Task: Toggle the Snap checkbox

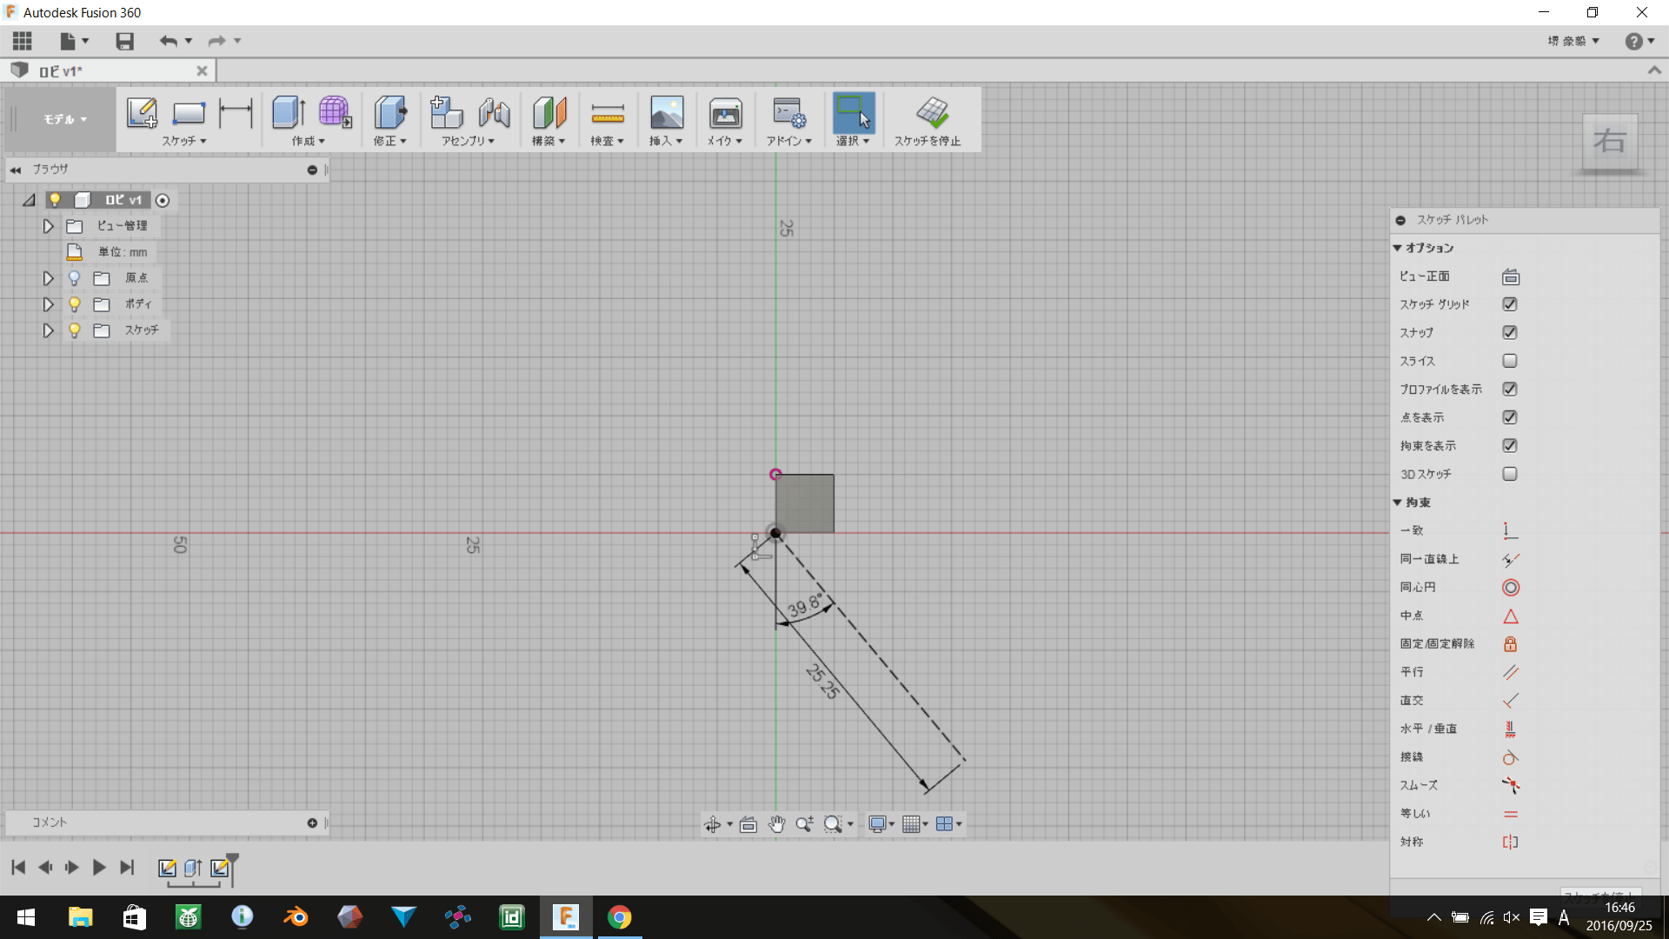Action: coord(1510,332)
